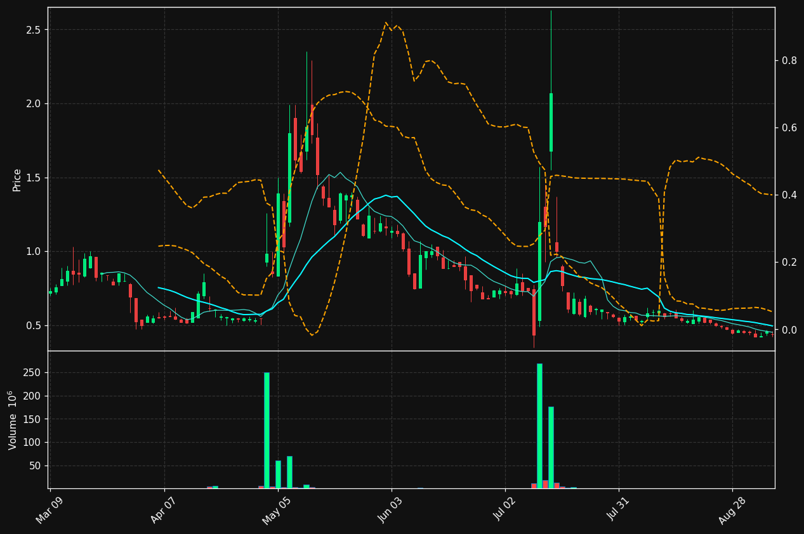This screenshot has width=804, height=534.
Task: Click the 0.8 right-axis tick label
Action: 789,60
